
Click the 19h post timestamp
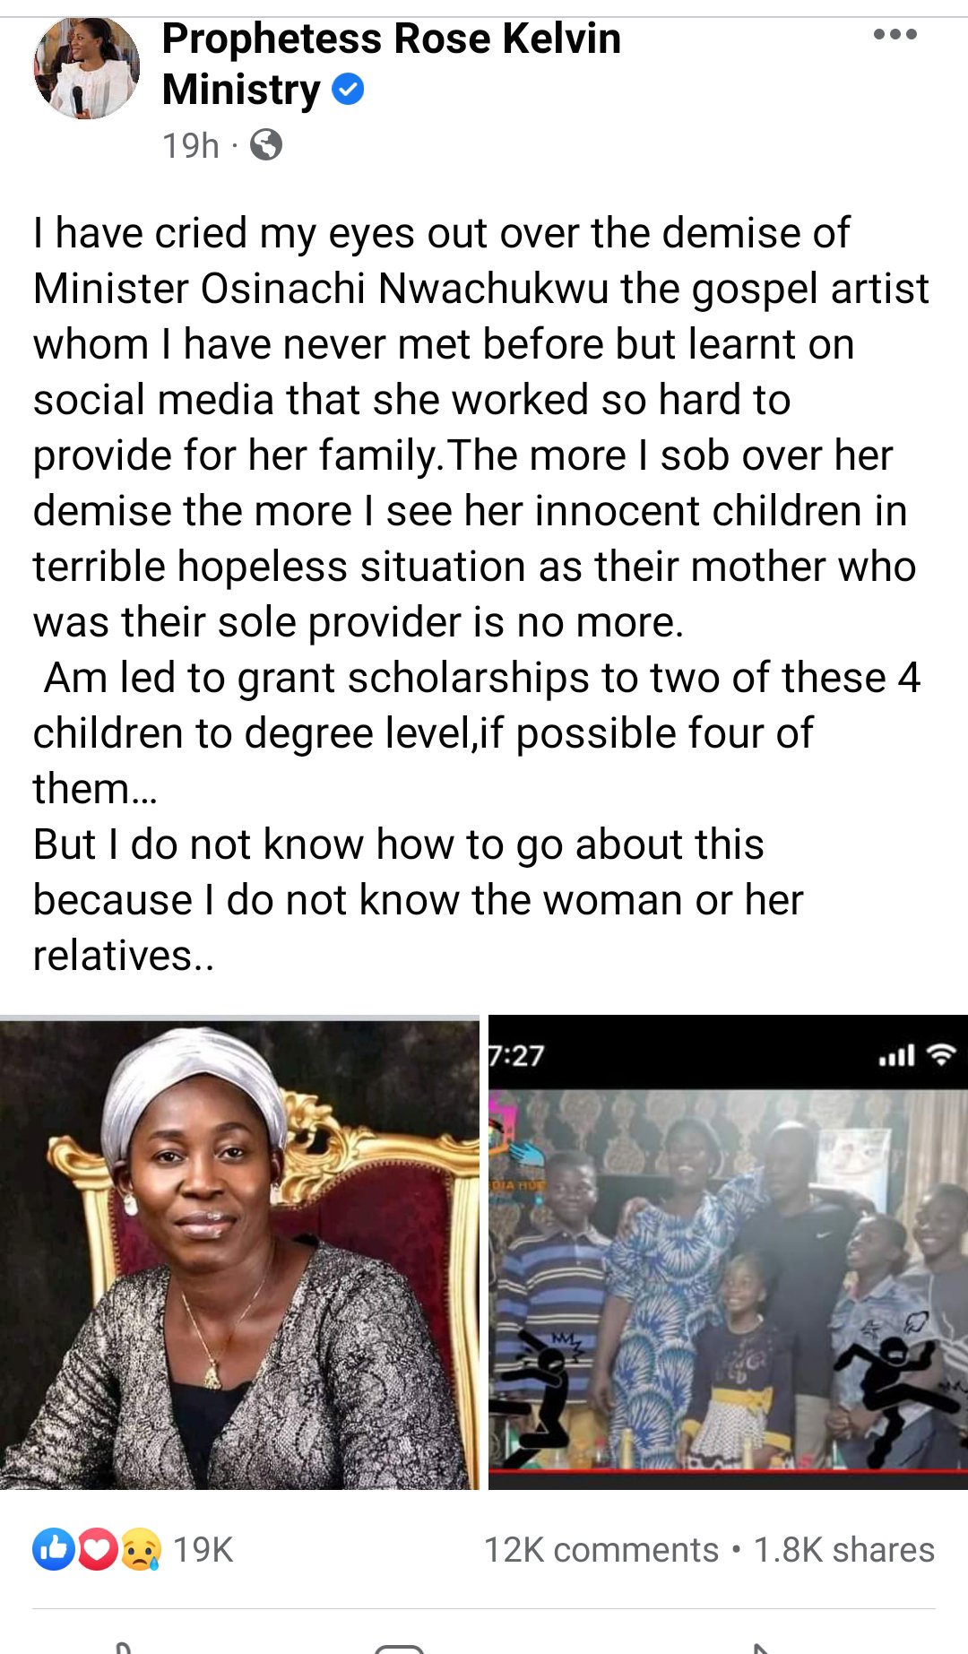pyautogui.click(x=190, y=144)
